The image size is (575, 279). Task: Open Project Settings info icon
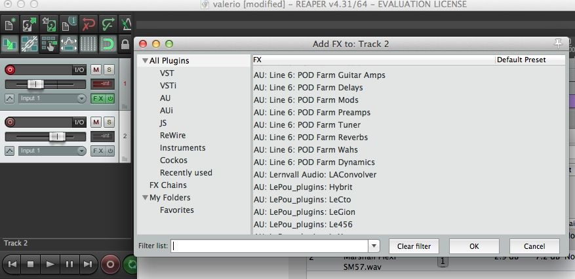click(x=69, y=24)
